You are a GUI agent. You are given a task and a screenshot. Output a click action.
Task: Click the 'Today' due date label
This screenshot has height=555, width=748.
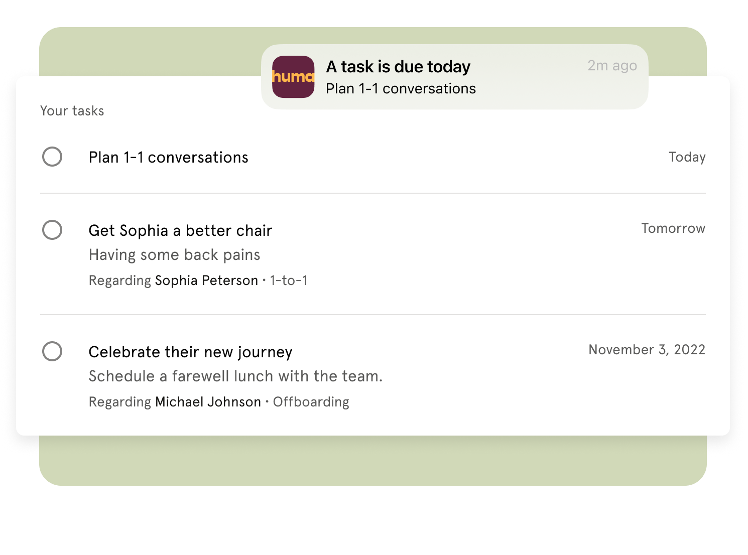click(687, 157)
